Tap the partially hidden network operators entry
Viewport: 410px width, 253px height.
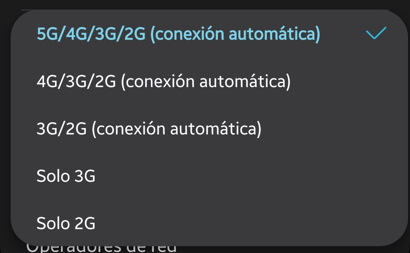102,248
